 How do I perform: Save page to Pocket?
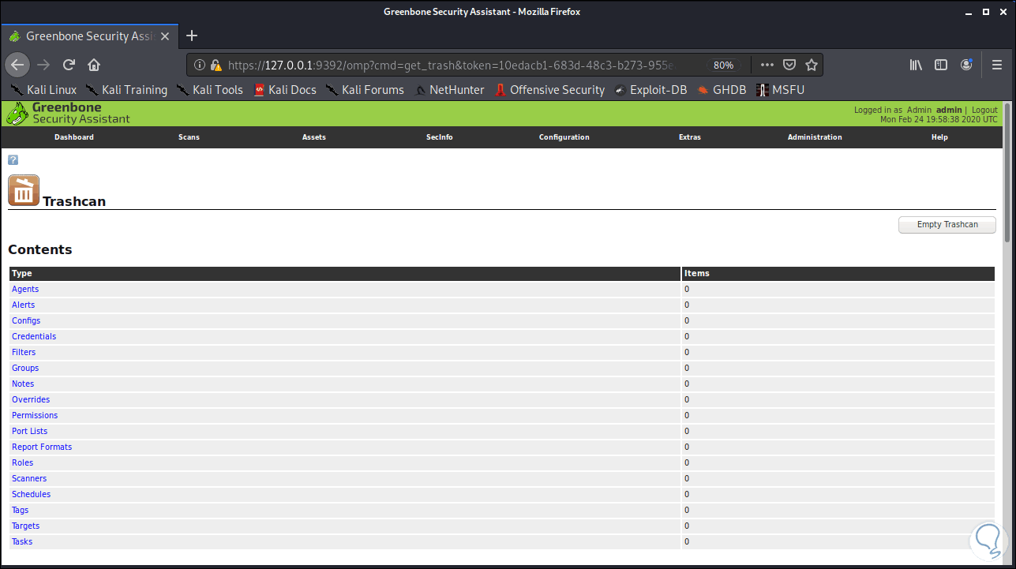point(789,65)
